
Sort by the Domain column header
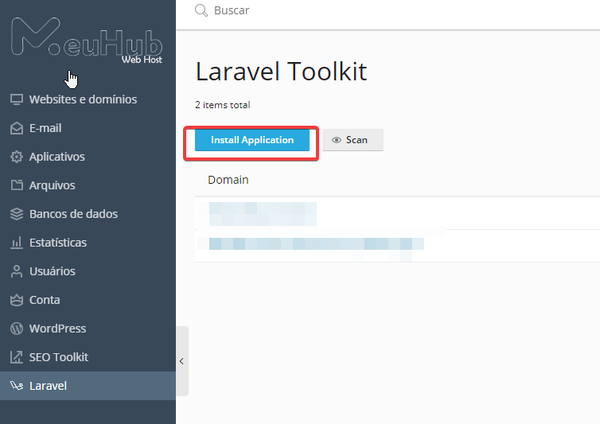pos(228,180)
